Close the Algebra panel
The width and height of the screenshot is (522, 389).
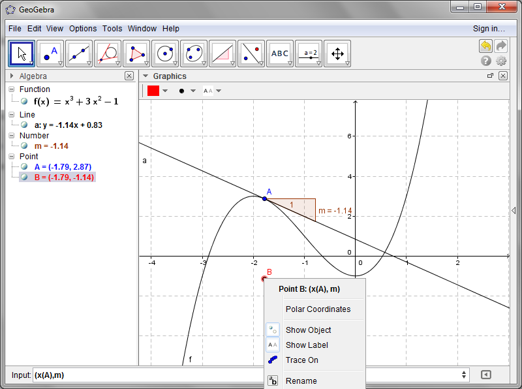129,76
